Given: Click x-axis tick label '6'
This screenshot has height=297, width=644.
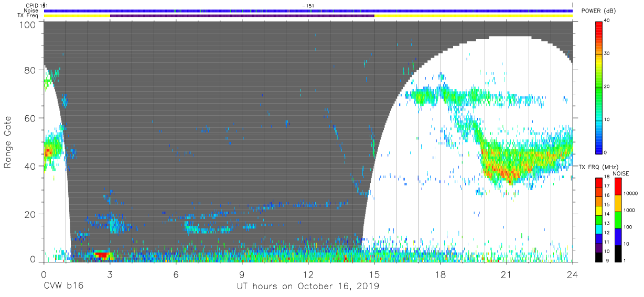Looking at the screenshot, I should coord(176,274).
